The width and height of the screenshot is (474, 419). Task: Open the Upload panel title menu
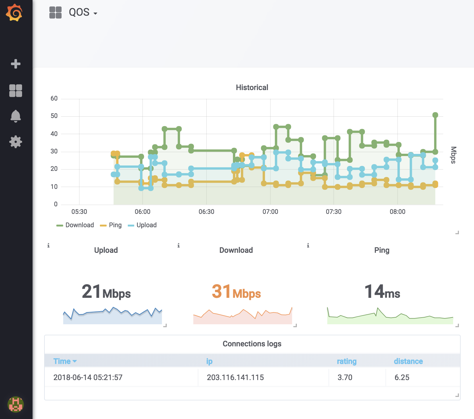[106, 250]
